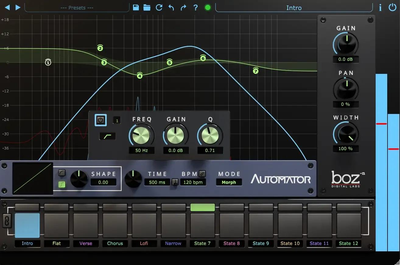Select EQ band node 2

pos(100,48)
